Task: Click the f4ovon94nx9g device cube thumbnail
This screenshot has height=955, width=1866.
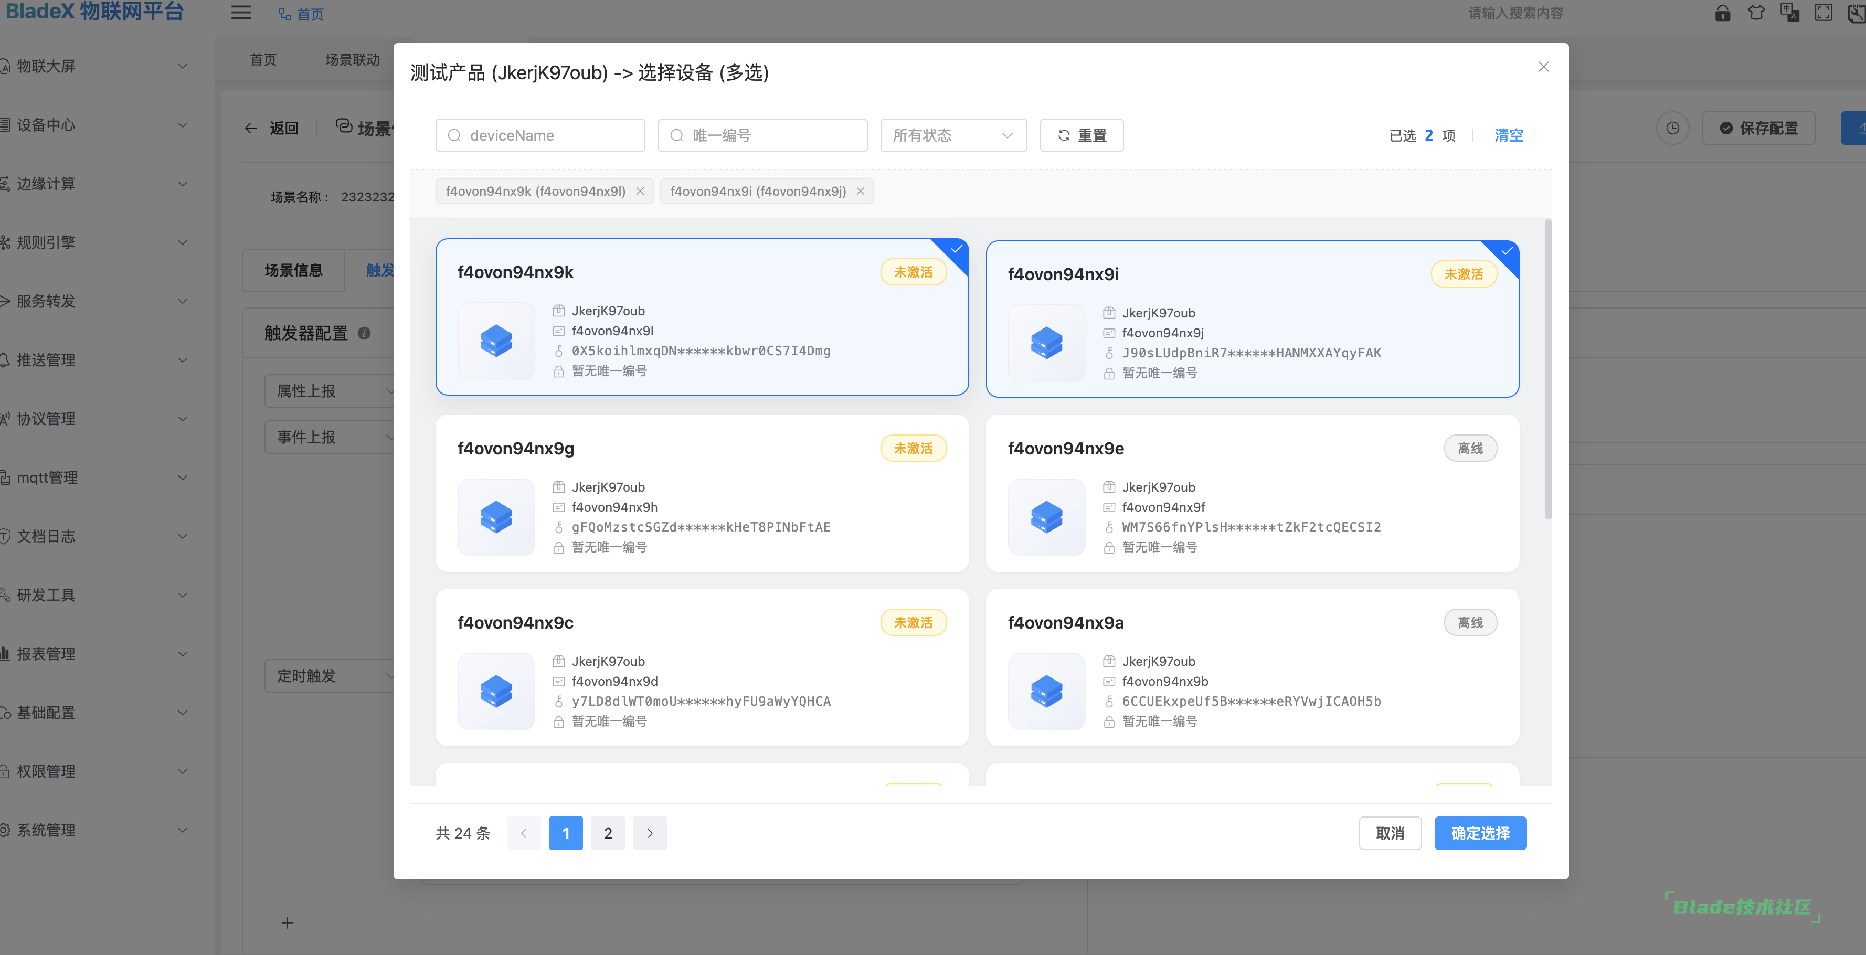Action: (496, 517)
